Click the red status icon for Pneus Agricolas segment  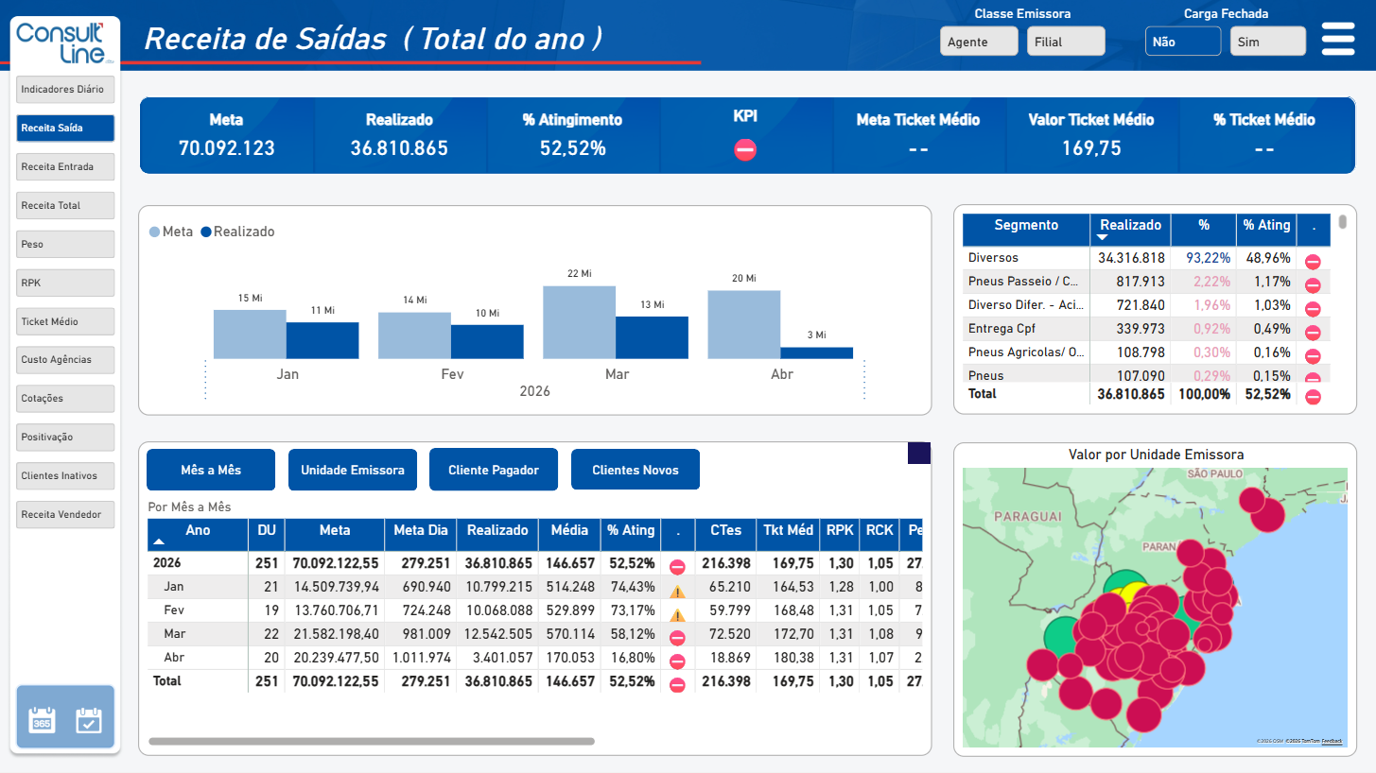tap(1313, 356)
